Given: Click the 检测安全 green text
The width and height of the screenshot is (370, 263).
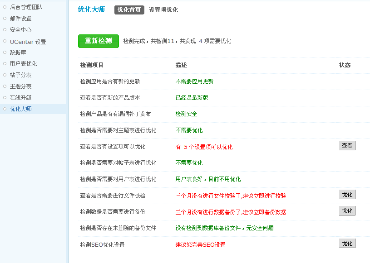Looking at the screenshot, I should [x=187, y=114].
